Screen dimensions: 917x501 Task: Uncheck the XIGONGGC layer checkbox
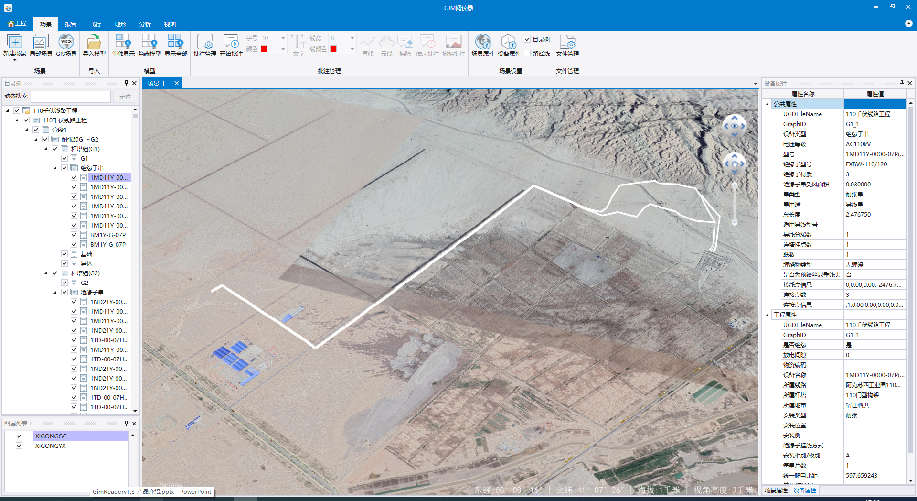pos(19,436)
